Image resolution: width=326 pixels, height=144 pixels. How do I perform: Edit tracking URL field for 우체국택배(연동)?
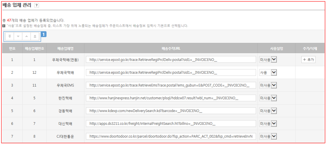tap(171, 60)
